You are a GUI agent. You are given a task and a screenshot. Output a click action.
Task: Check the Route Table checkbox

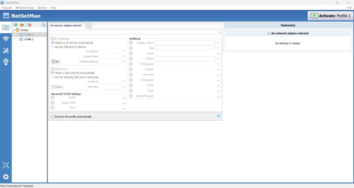tap(53, 103)
